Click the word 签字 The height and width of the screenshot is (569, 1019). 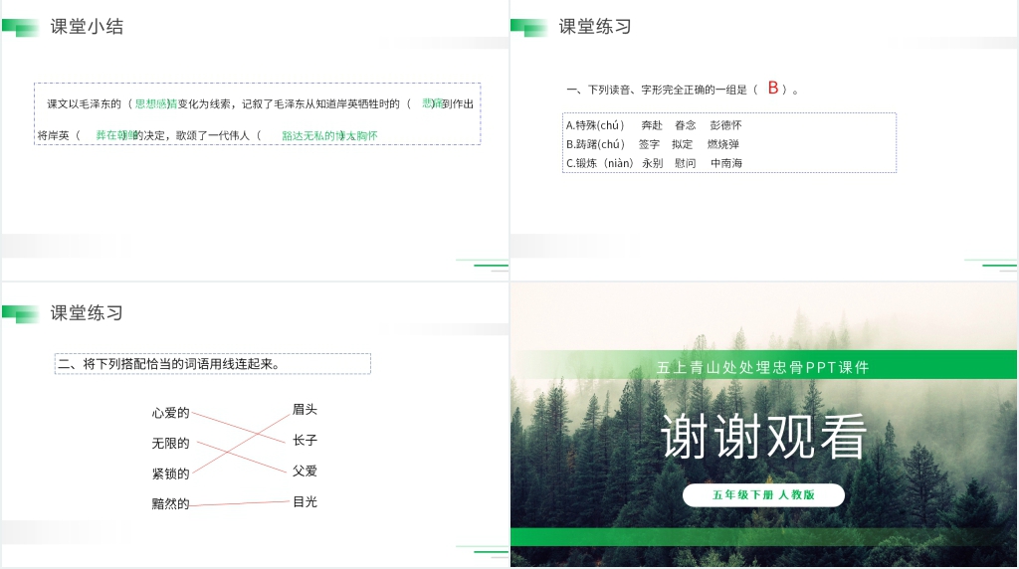point(649,144)
